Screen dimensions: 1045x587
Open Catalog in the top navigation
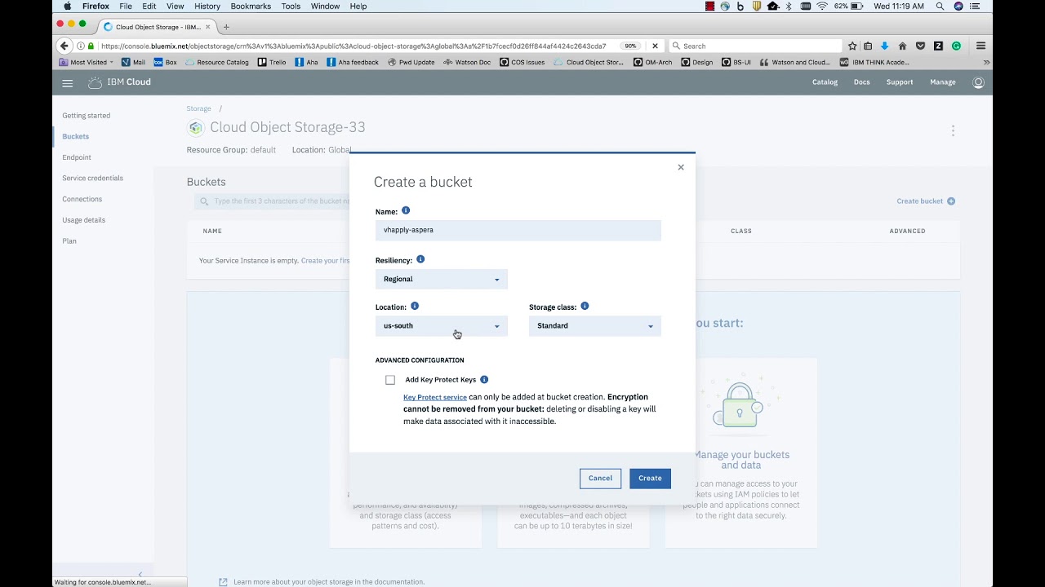pos(825,82)
